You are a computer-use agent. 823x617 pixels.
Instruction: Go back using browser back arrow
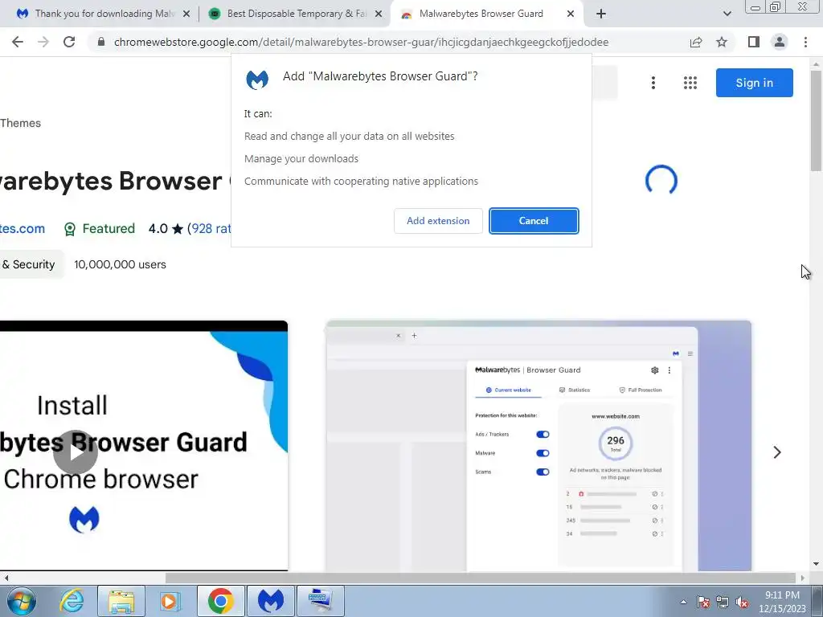click(18, 42)
